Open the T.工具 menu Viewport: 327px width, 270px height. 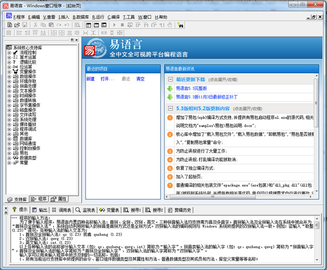pos(129,17)
